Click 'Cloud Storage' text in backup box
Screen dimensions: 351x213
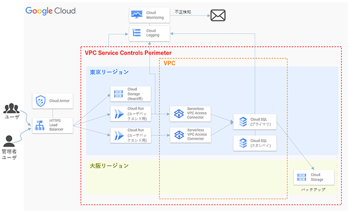tap(317, 177)
